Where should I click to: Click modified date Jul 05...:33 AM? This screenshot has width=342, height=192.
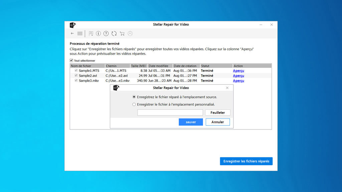click(159, 71)
